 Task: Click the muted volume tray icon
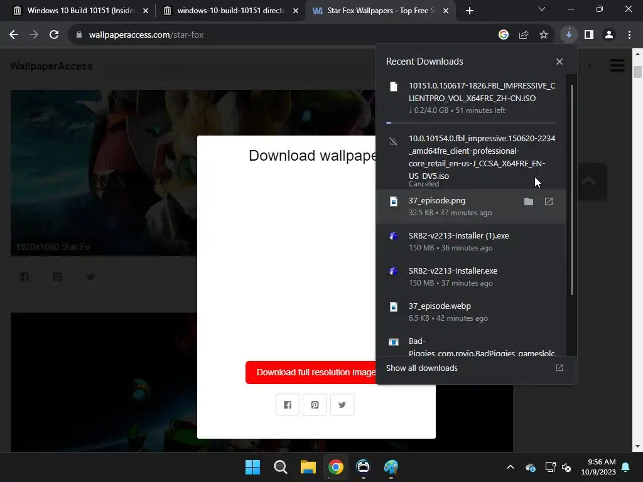[567, 467]
